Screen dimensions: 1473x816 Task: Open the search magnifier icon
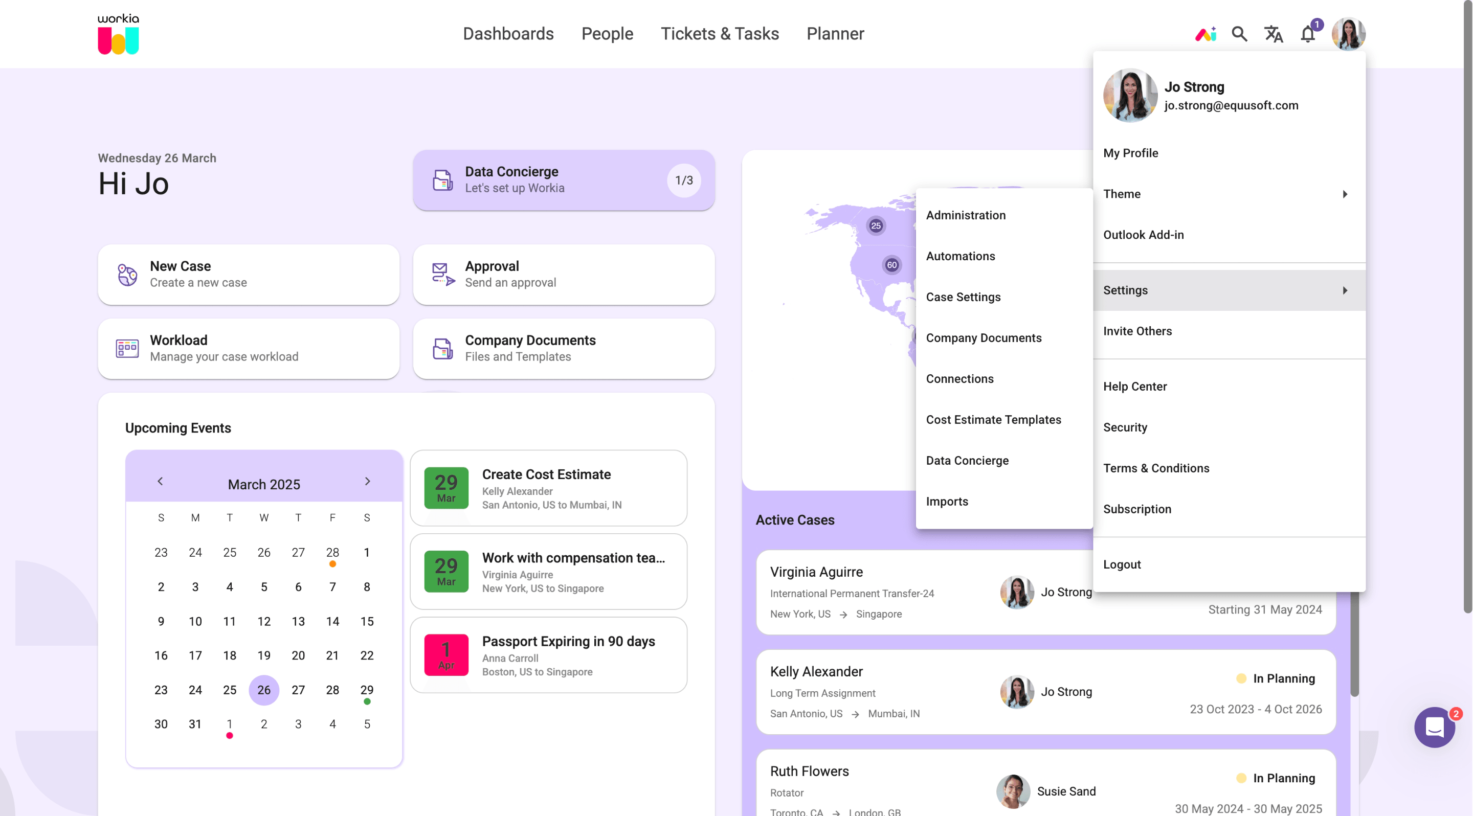1239,34
